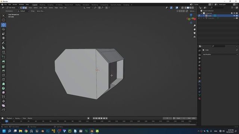This screenshot has height=134, width=239.
Task: Open the timeline Playback dropdown
Action: [10, 118]
